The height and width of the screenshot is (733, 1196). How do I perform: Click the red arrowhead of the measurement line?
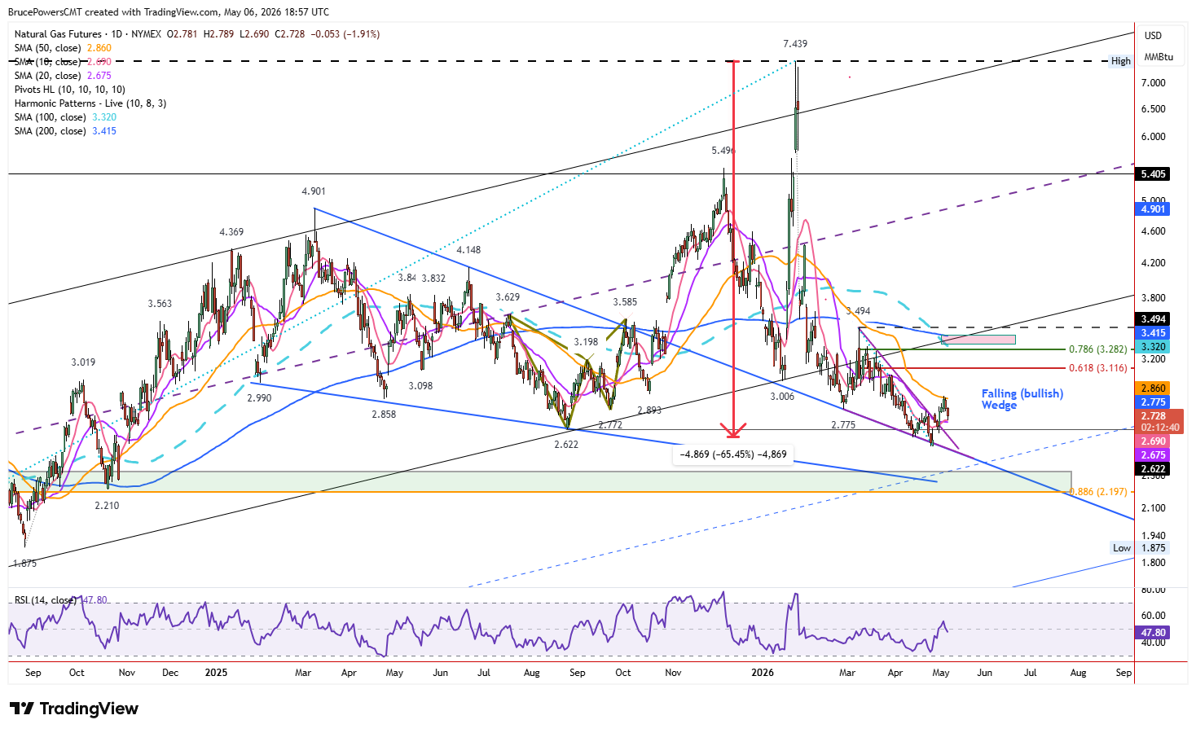[733, 431]
